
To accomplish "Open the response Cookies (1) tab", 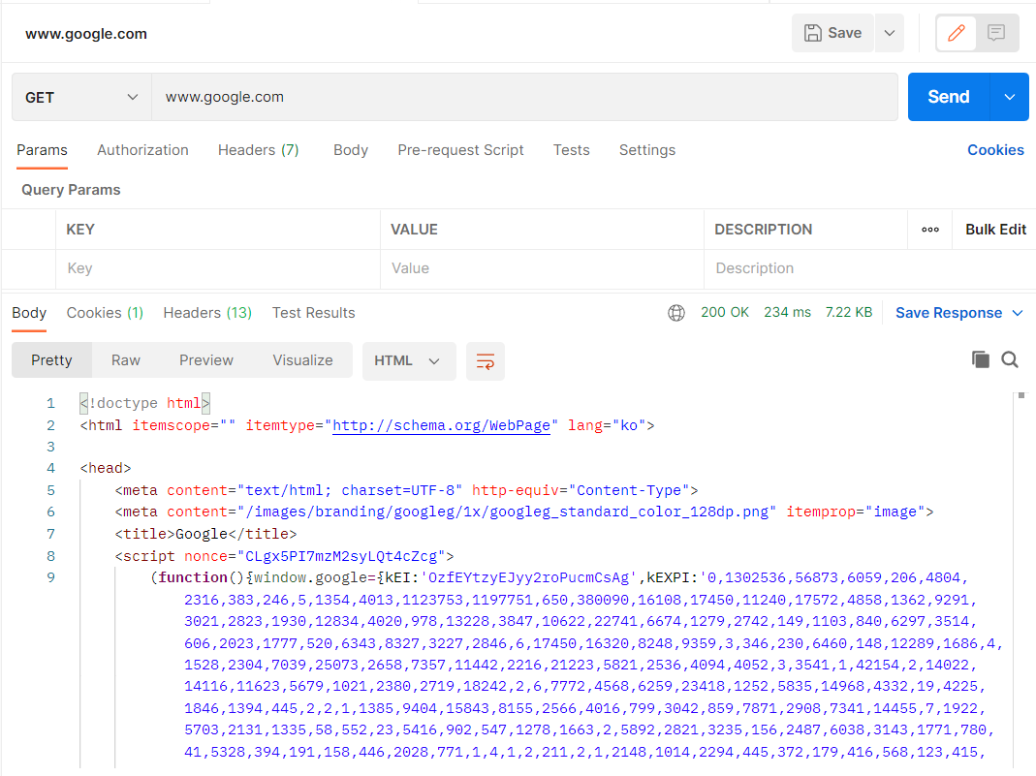I will tap(105, 313).
